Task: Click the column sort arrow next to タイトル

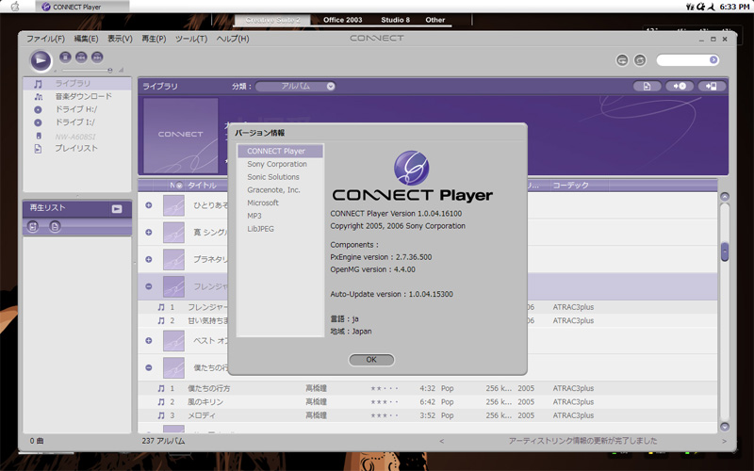Action: click(x=179, y=186)
